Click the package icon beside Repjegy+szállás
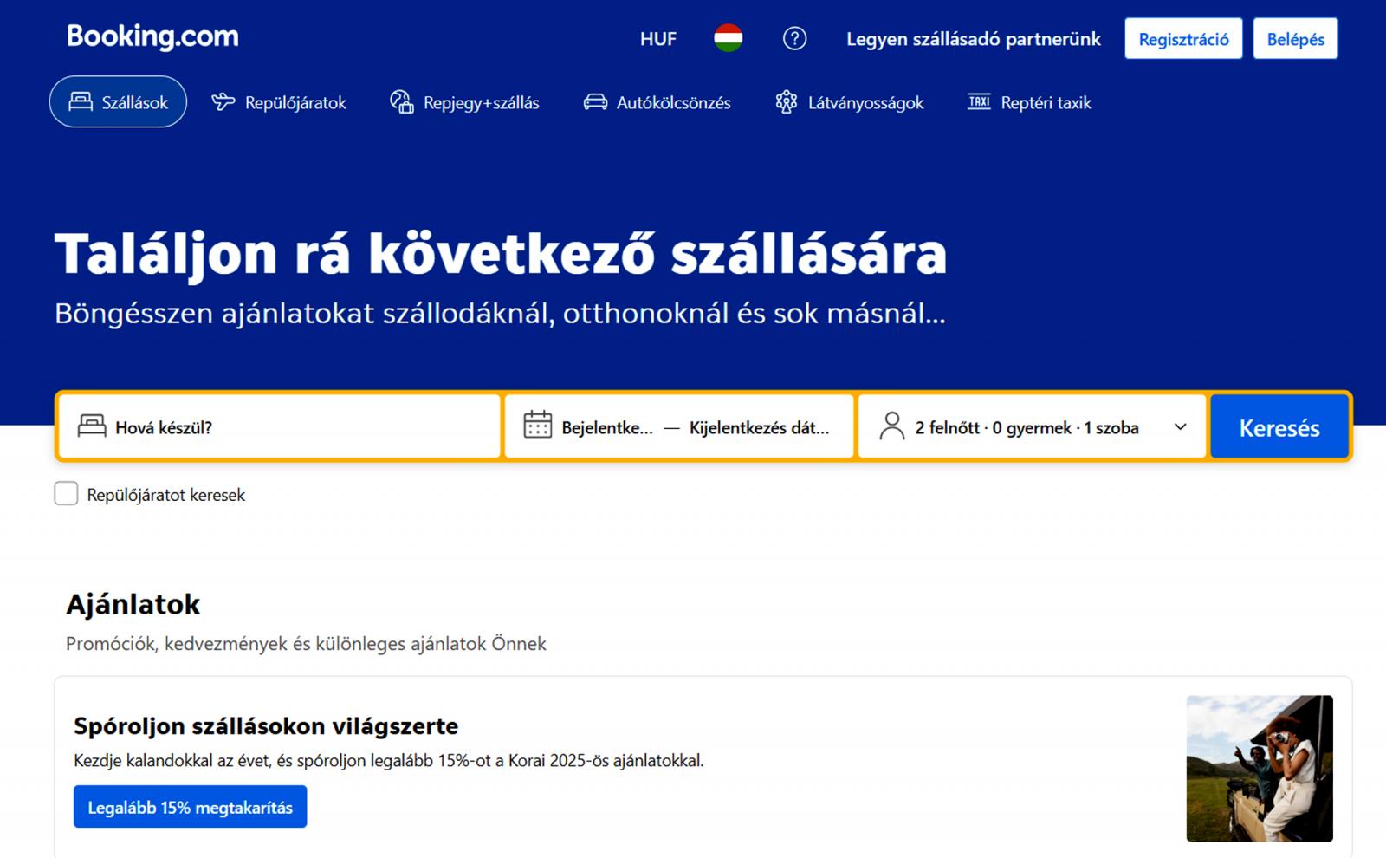 (x=402, y=102)
